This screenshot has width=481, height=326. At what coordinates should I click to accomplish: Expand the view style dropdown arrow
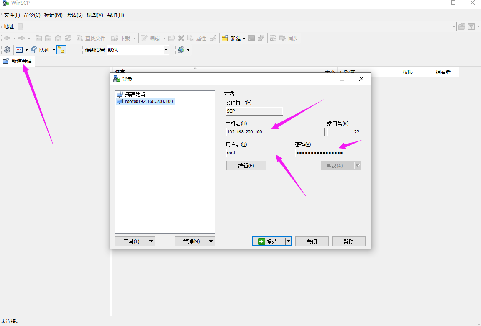(26, 50)
